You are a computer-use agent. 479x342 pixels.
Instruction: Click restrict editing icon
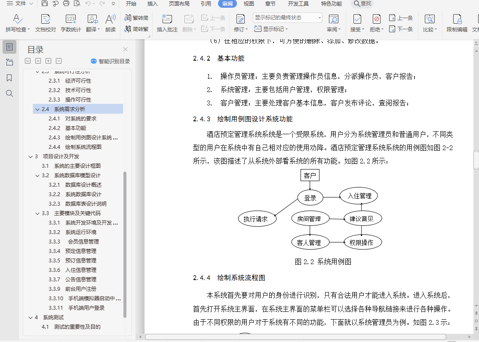click(x=457, y=19)
